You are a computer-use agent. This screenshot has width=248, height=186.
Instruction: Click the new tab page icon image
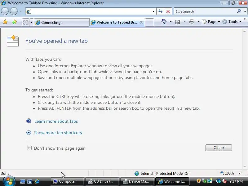click(13, 41)
